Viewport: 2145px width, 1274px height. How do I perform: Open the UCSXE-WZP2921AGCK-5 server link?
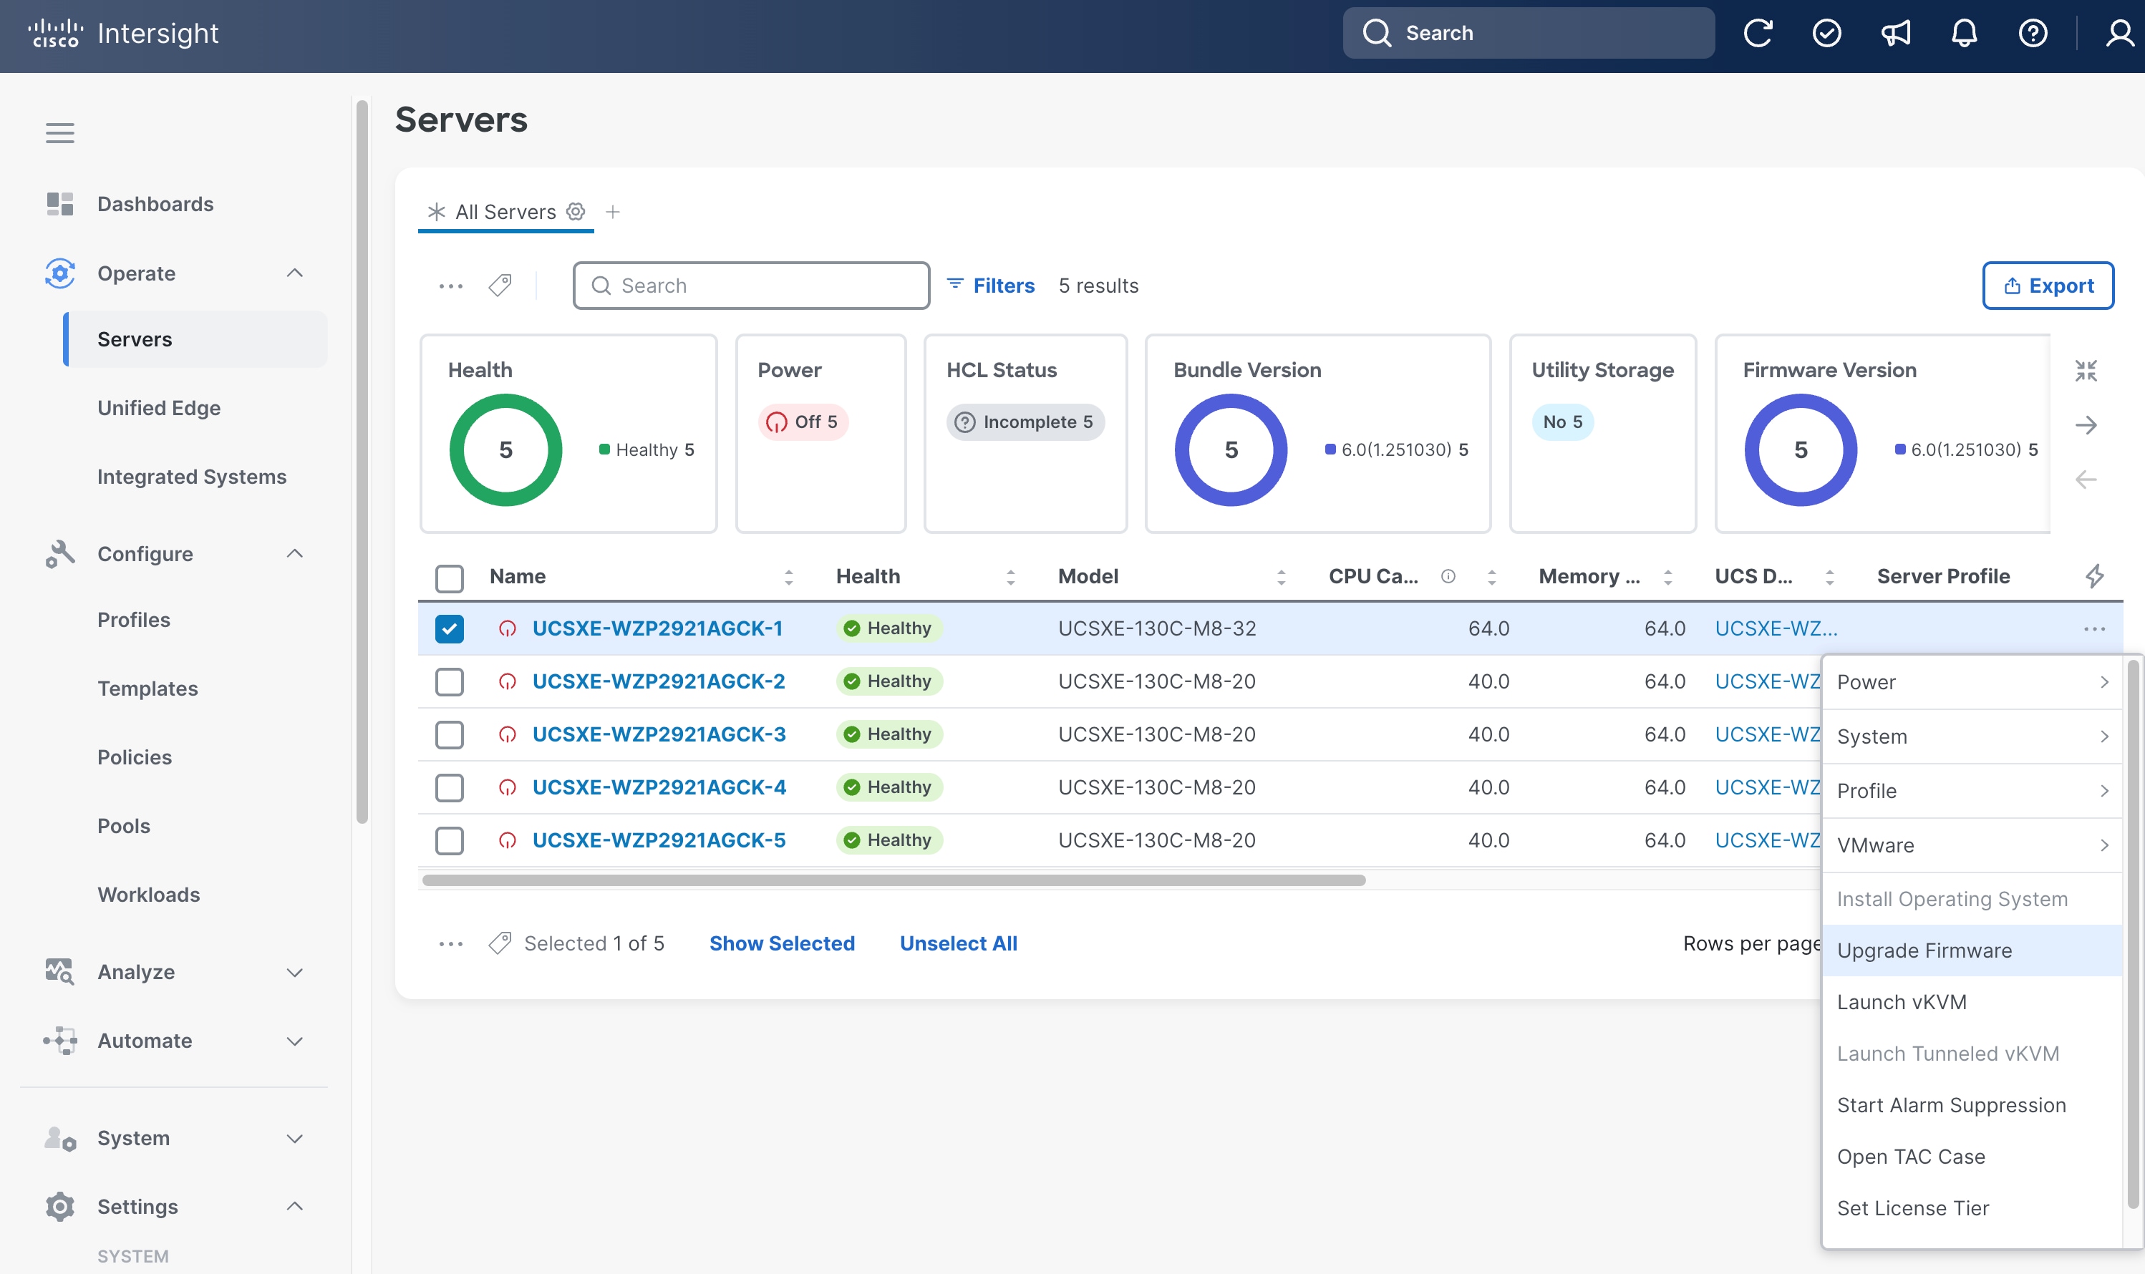(659, 840)
